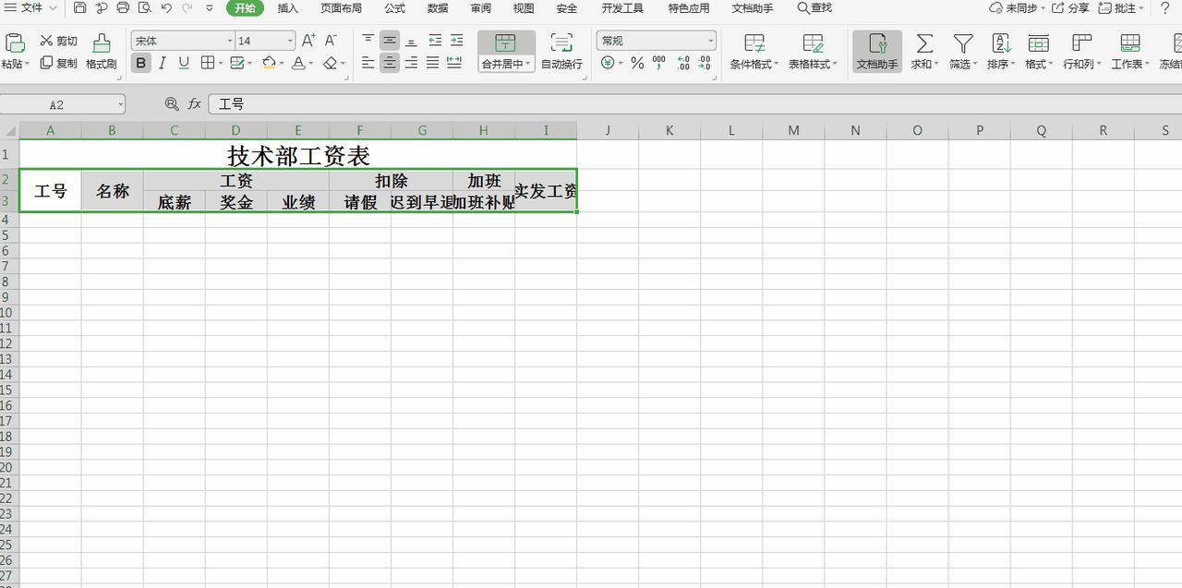1182x588 pixels.
Task: Apply thousands separator format icon
Action: 658,63
